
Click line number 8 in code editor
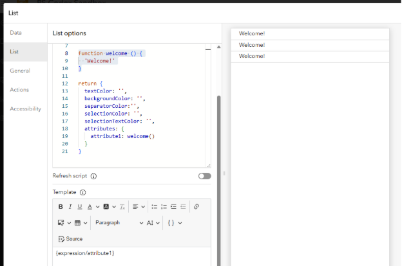pos(66,53)
